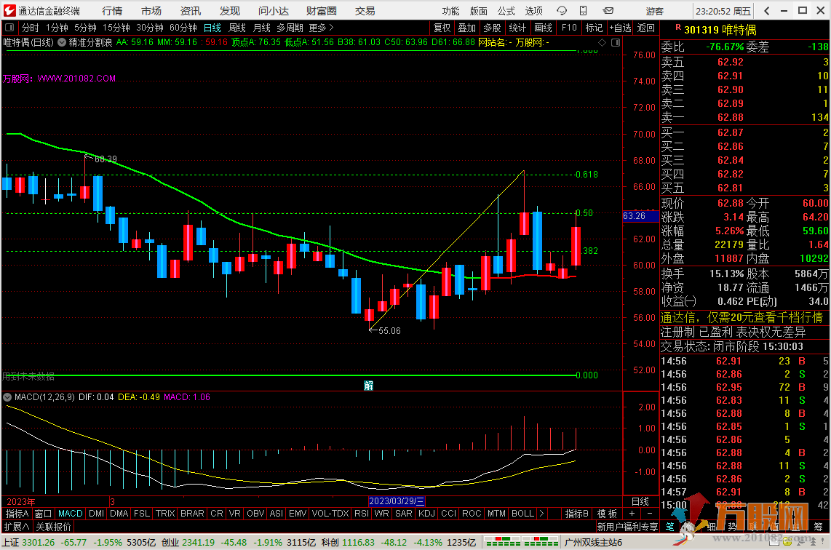Add stock with +自选 button
Image resolution: width=831 pixels, height=550 pixels.
click(x=620, y=28)
